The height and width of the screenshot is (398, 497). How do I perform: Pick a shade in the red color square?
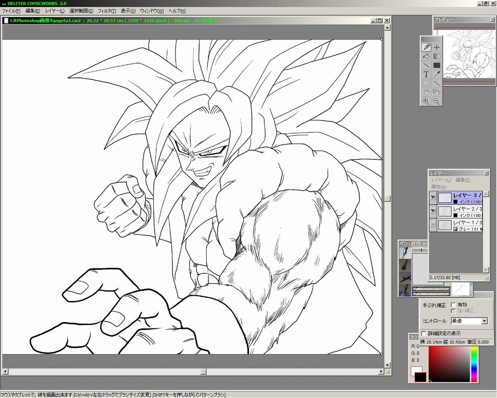(449, 364)
